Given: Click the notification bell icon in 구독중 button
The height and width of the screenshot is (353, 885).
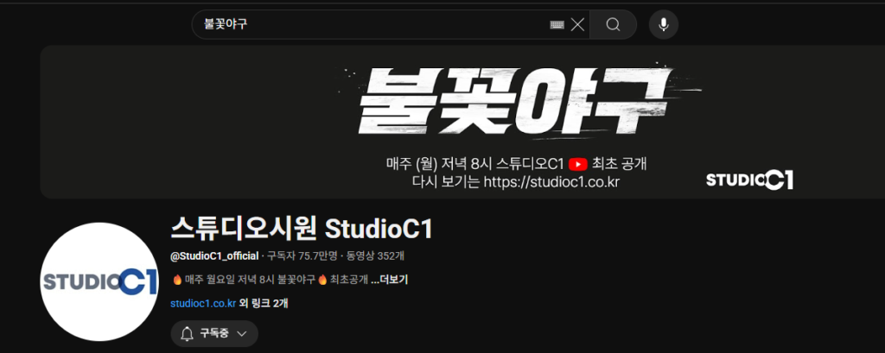Looking at the screenshot, I should click(x=187, y=334).
